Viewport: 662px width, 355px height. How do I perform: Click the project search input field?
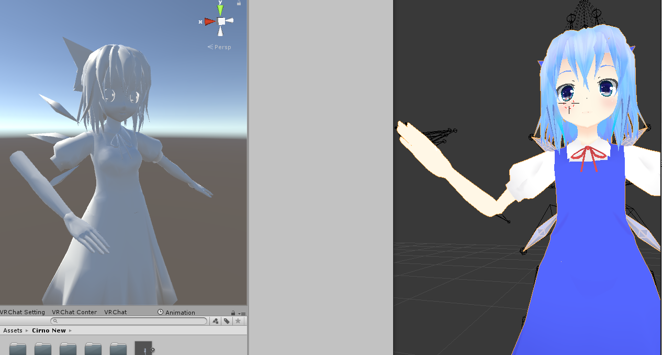tap(129, 321)
